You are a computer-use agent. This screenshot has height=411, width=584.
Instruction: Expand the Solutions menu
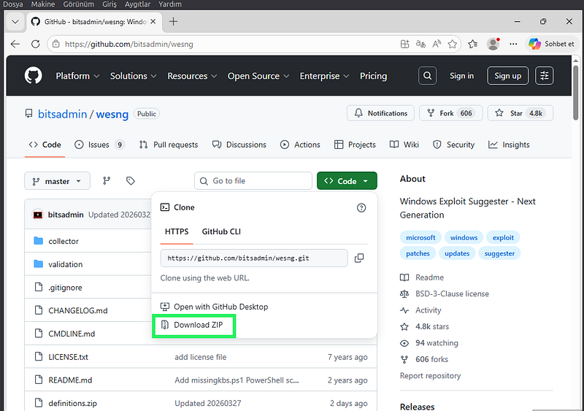click(133, 76)
